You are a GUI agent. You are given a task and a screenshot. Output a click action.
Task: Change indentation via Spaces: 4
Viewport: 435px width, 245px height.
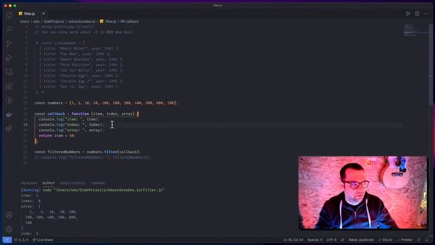(x=315, y=240)
